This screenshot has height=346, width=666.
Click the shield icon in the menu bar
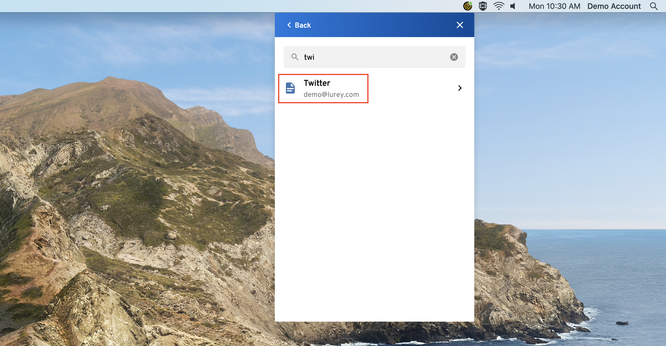pyautogui.click(x=483, y=6)
